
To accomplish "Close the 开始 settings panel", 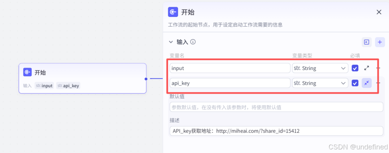I will 379,12.
